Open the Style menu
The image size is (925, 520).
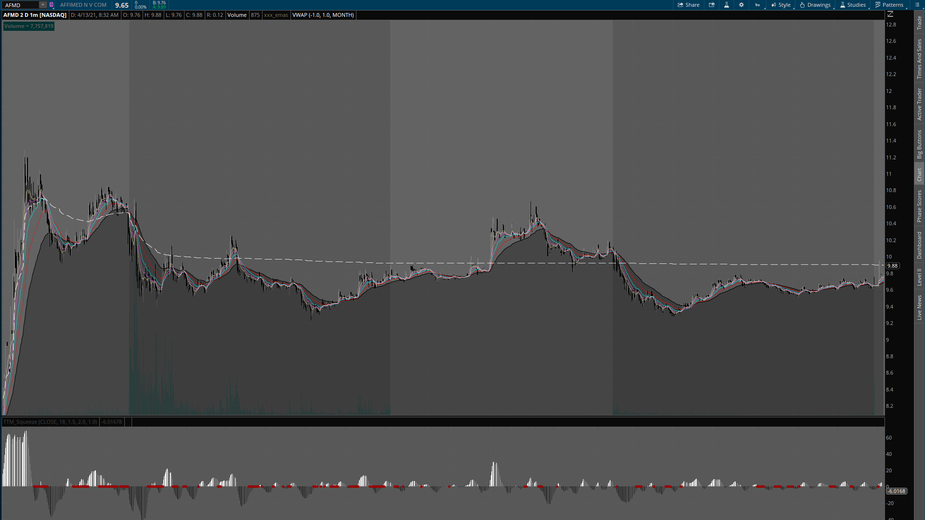point(781,5)
